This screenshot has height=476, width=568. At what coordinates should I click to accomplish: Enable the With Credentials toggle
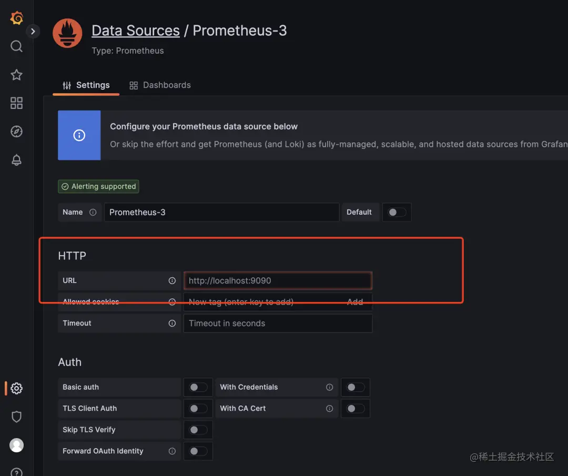click(356, 387)
